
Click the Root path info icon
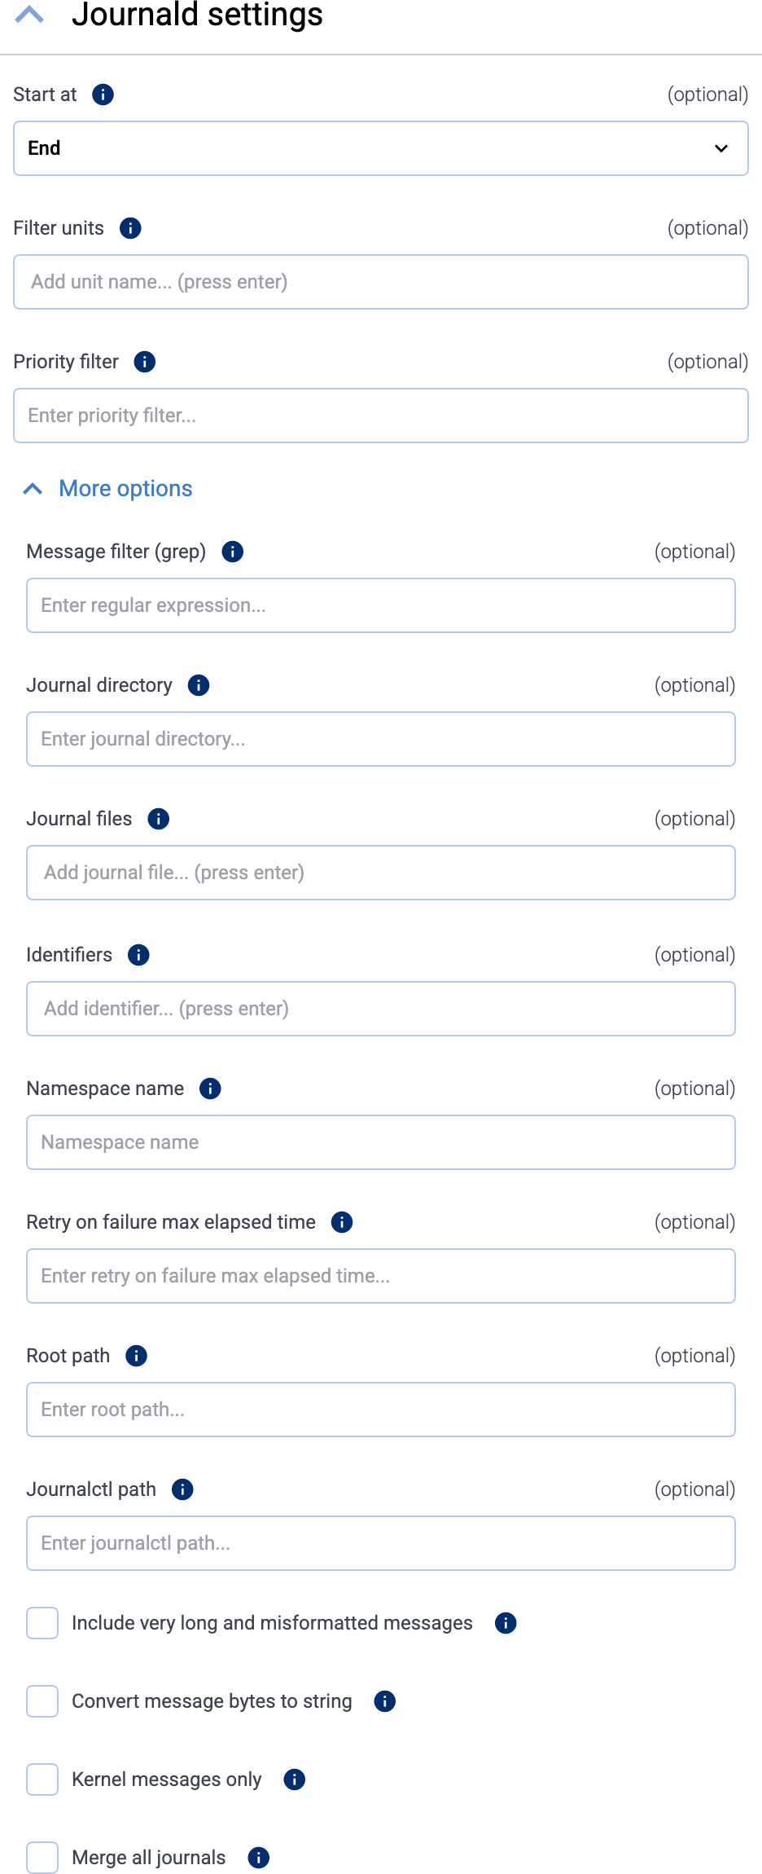(136, 1356)
